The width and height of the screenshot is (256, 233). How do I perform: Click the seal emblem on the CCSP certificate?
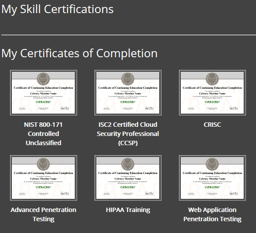click(x=128, y=79)
